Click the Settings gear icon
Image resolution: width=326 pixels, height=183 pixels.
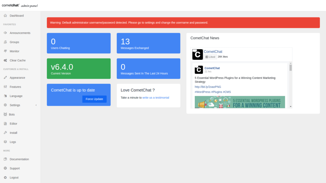5,105
